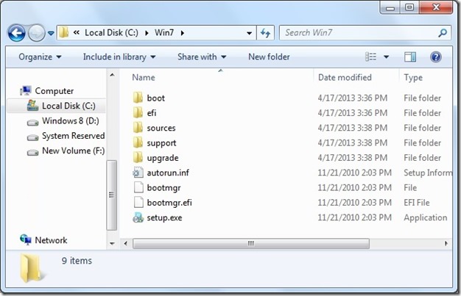Select the autorun.inf file icon
Image resolution: width=461 pixels, height=296 pixels.
click(138, 173)
